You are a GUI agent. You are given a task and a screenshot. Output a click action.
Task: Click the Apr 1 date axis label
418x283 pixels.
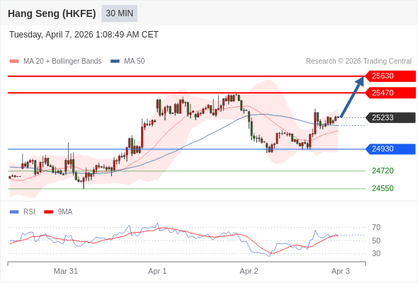[x=157, y=271]
